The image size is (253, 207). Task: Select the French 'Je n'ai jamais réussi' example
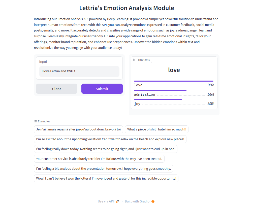click(x=78, y=129)
